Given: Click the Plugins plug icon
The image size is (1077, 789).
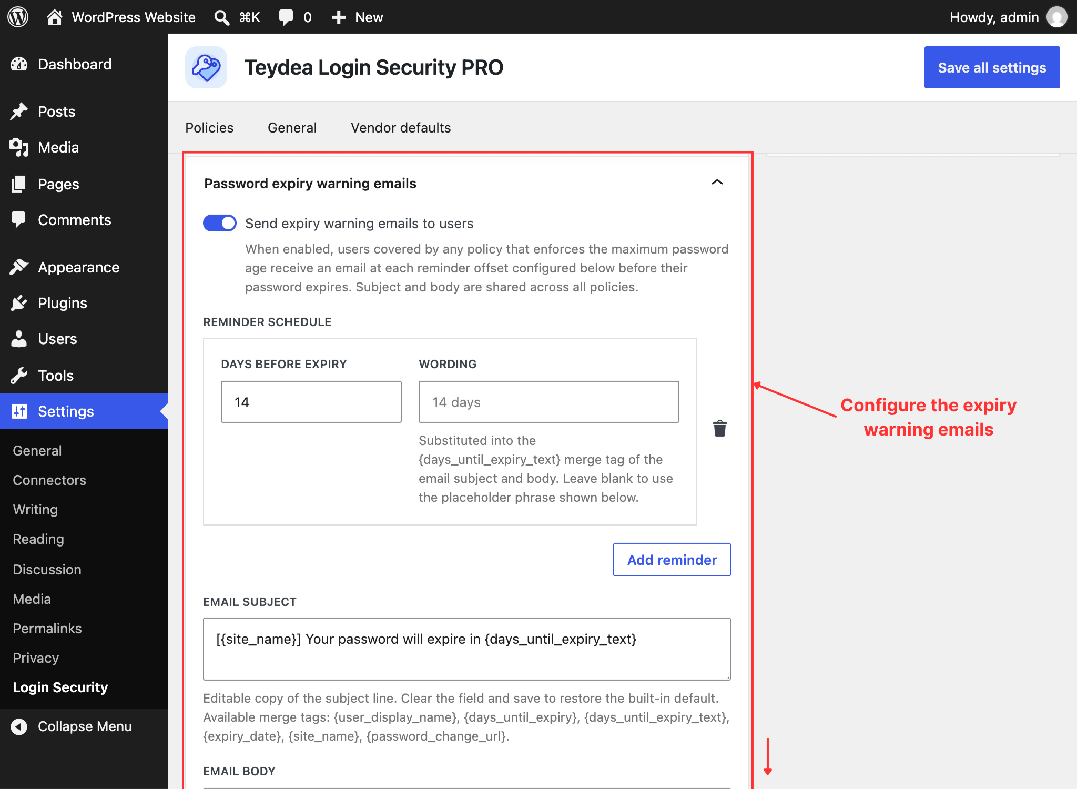Looking at the screenshot, I should click(19, 303).
